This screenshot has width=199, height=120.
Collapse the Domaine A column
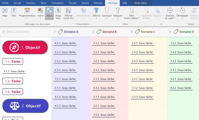coord(55,32)
